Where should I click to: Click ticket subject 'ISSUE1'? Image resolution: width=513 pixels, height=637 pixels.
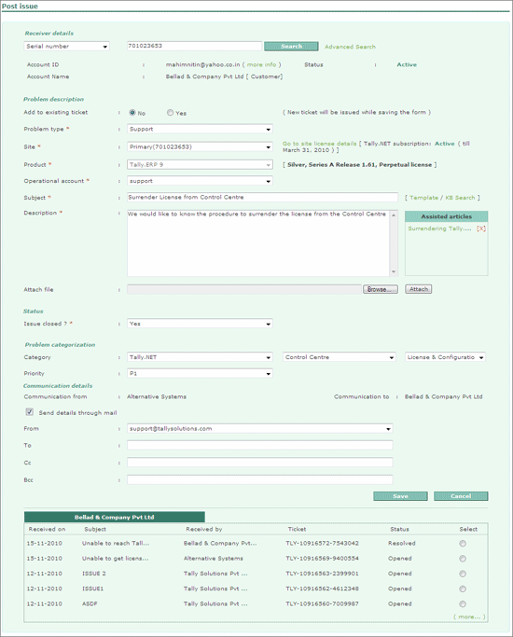[x=92, y=589]
